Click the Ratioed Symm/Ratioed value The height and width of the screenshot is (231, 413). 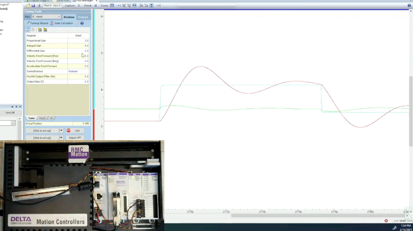click(79, 71)
